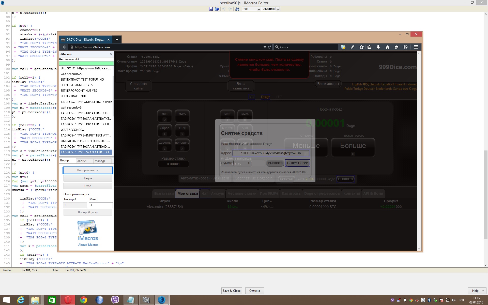Viewport: 488px width, 305px height.
Task: Open Viber from the taskbar
Action: [115, 300]
